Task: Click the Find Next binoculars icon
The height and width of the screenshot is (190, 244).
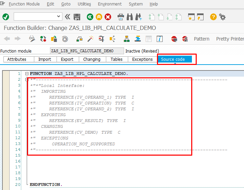Action: (x=138, y=17)
